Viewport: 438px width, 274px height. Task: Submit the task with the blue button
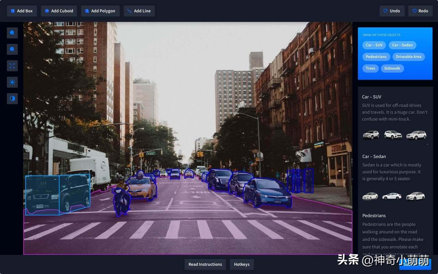tap(415, 264)
